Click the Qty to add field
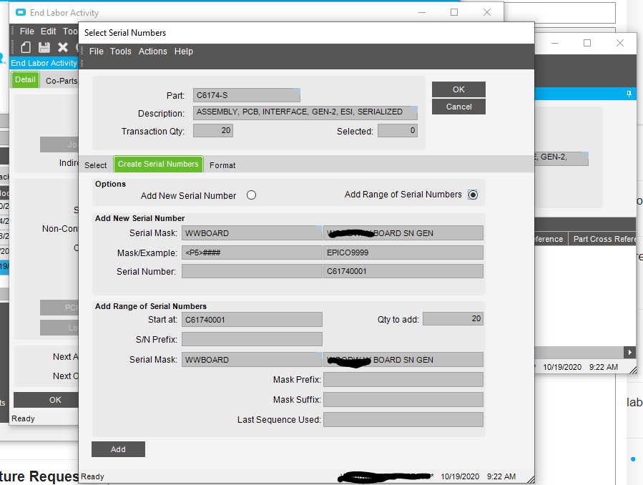The width and height of the screenshot is (643, 485). pyautogui.click(x=452, y=319)
